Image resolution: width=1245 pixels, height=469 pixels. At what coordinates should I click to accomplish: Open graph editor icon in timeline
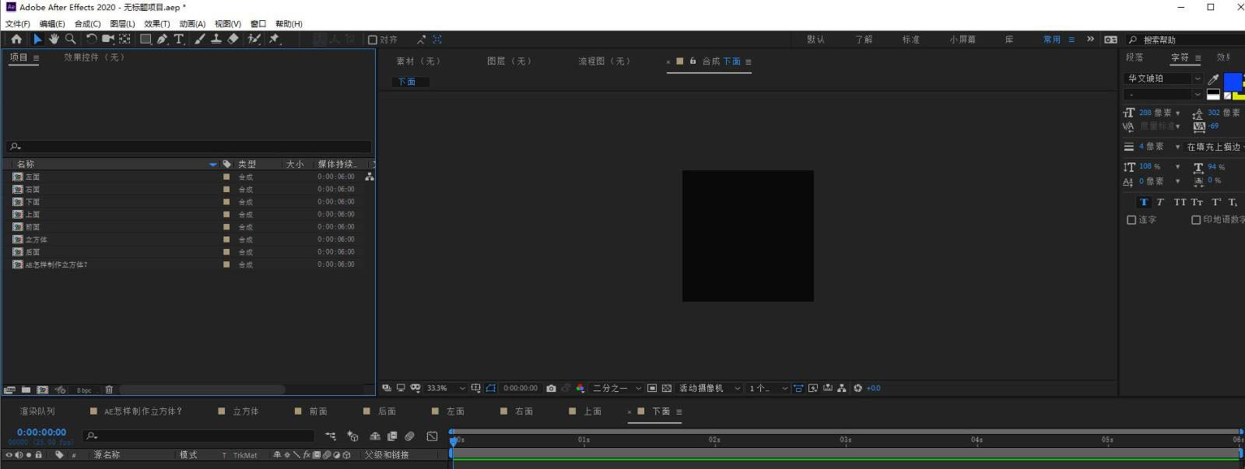pos(432,436)
